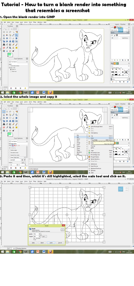Click Opacity slider in step 1 Layers panel
134x286 pixels.
[120, 33]
